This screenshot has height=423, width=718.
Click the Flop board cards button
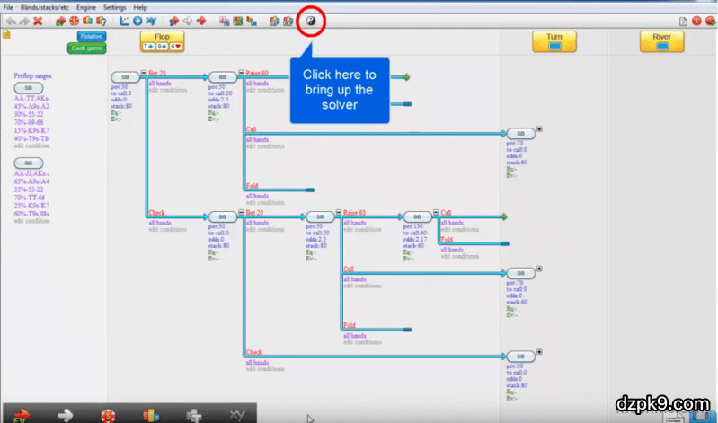tap(162, 40)
